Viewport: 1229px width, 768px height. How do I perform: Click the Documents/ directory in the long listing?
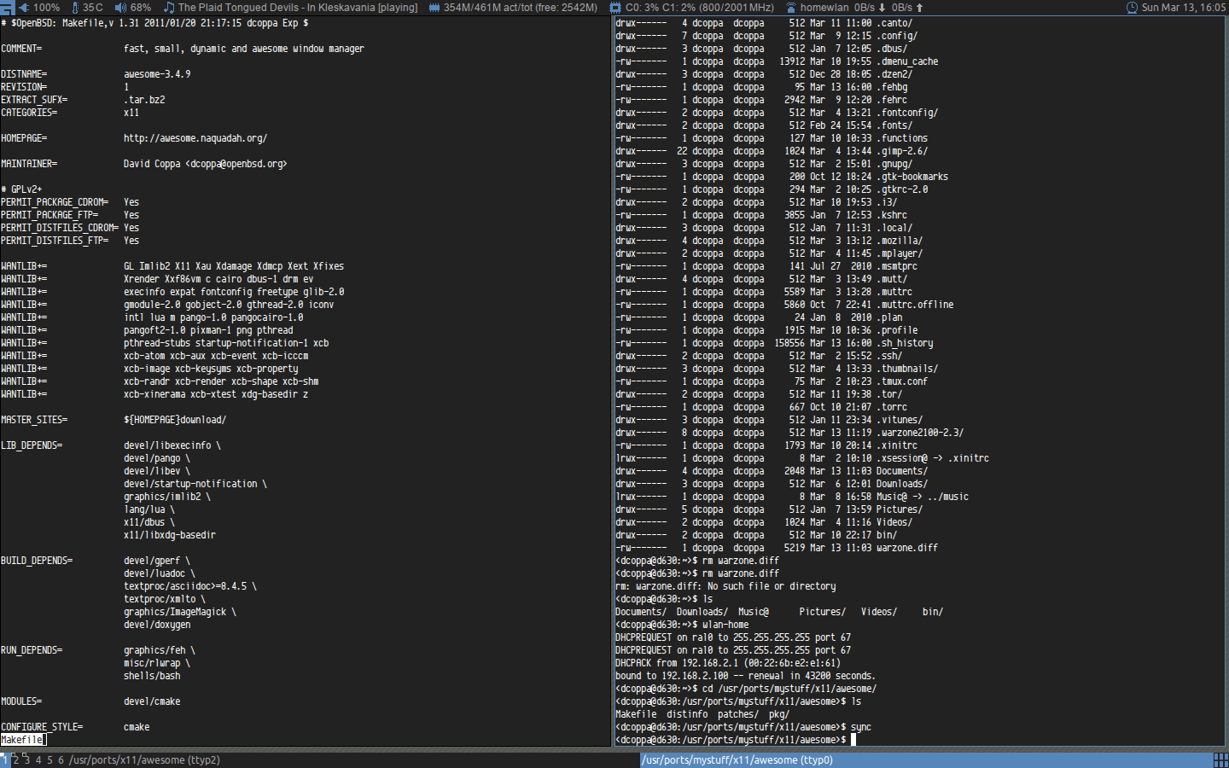pos(902,471)
